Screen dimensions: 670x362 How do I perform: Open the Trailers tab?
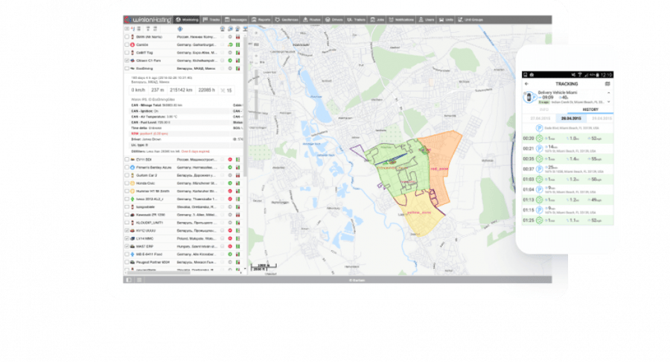(x=357, y=19)
